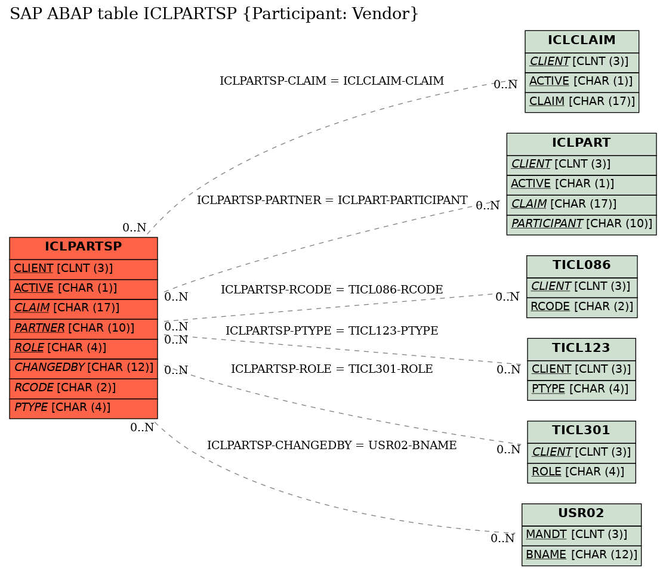Click relation label ICLPARTSP-ROLE = TICL301-ROLE

tap(332, 369)
